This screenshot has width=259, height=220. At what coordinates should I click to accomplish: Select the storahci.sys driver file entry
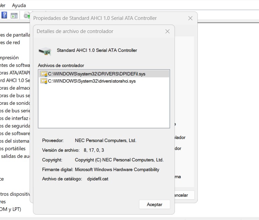coord(104,81)
